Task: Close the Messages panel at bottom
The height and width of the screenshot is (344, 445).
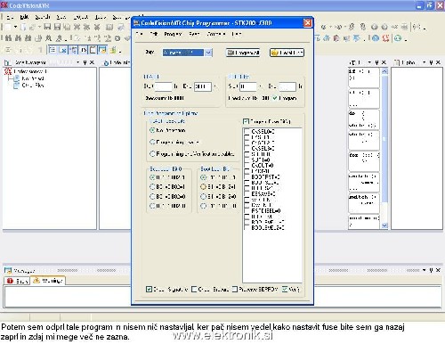Action: (438, 270)
